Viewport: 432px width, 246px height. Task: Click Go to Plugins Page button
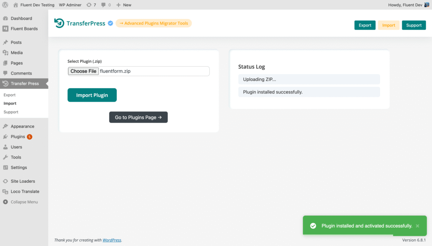click(x=138, y=117)
